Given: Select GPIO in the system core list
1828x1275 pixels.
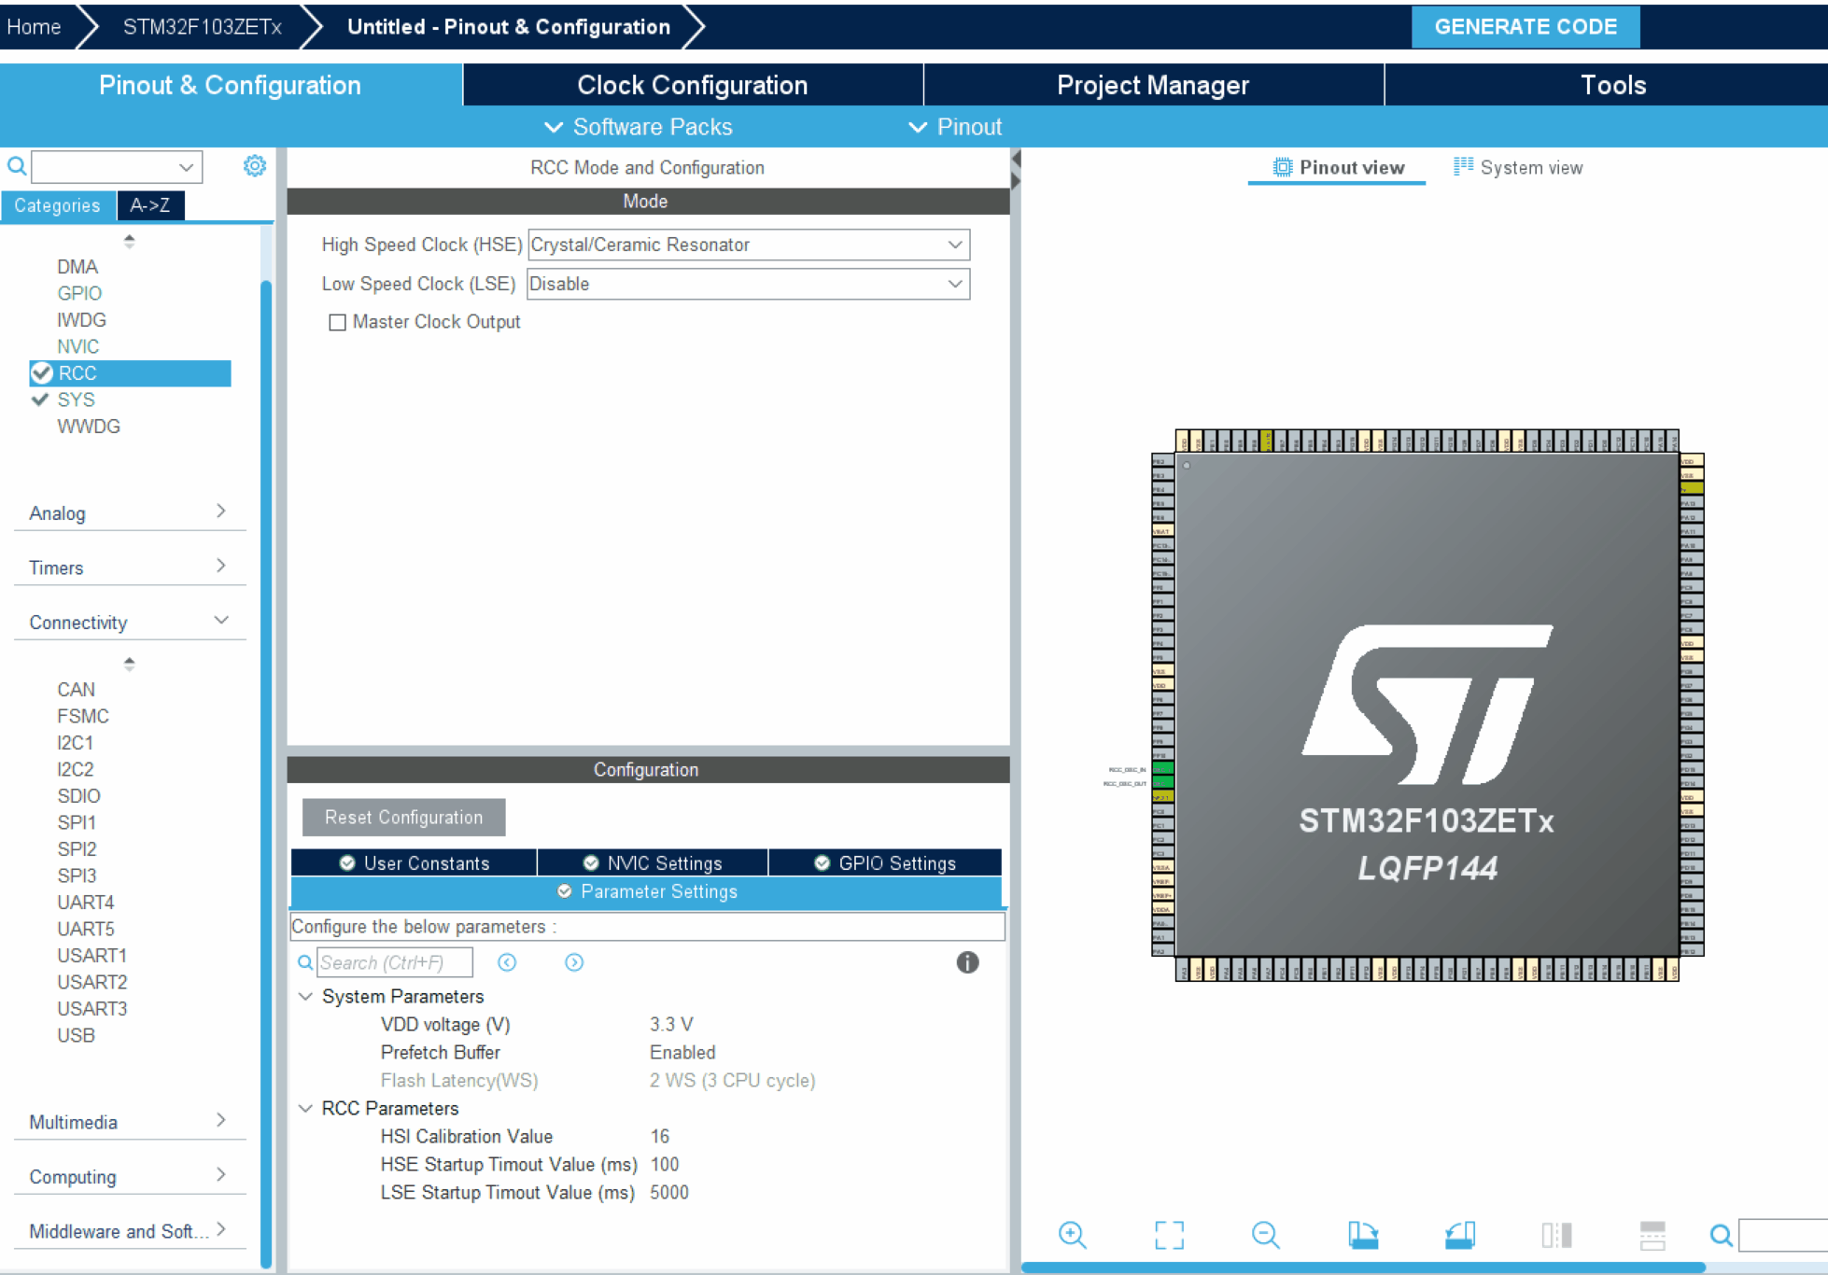Looking at the screenshot, I should click(x=79, y=293).
